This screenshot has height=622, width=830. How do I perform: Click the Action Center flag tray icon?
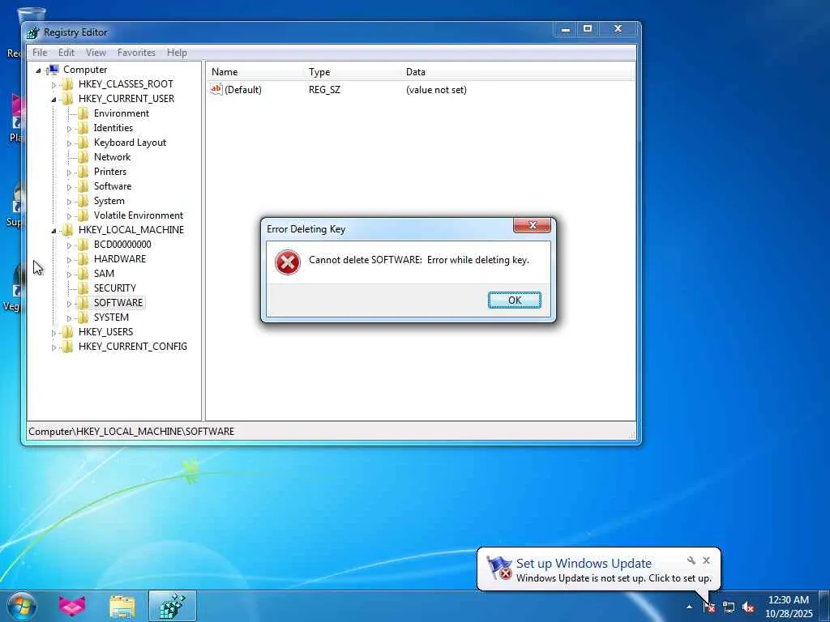coord(709,607)
